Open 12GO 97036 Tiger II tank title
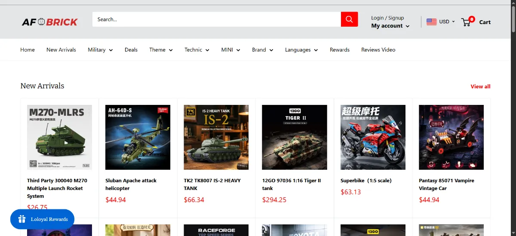 tap(292, 184)
